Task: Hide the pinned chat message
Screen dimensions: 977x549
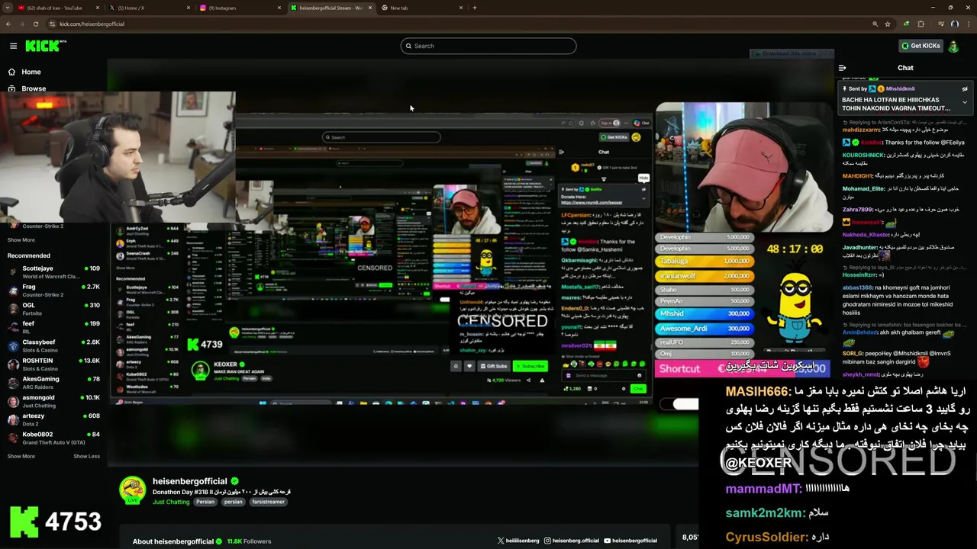Action: pos(965,88)
